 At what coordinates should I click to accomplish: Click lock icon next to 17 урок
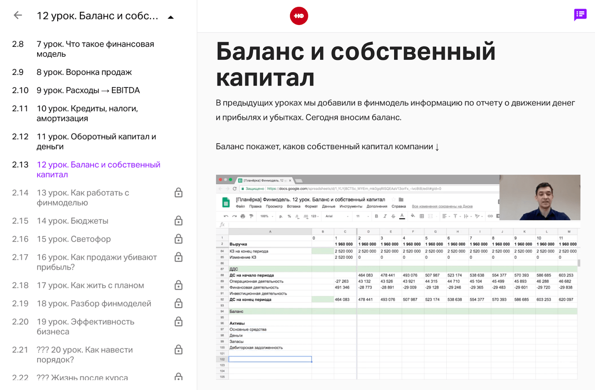pyautogui.click(x=178, y=285)
